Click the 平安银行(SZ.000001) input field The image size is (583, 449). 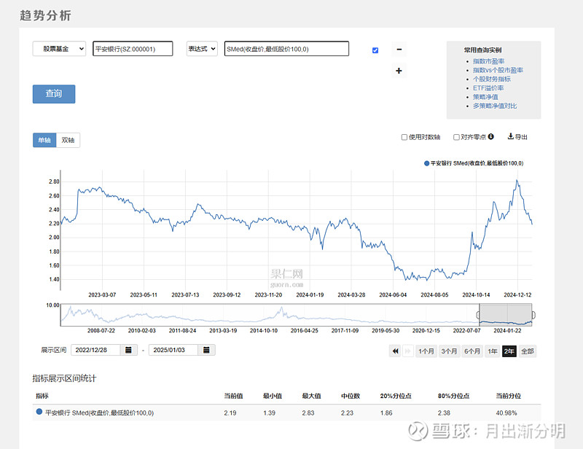133,49
